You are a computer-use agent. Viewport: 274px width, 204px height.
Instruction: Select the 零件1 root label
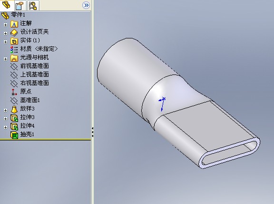point(18,15)
